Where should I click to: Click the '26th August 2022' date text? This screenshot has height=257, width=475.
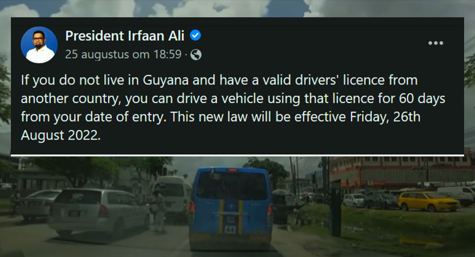(220, 126)
